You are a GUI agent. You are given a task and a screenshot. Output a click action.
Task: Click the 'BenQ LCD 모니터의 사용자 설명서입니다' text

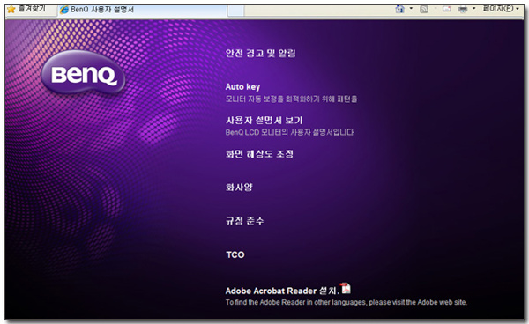click(x=289, y=132)
